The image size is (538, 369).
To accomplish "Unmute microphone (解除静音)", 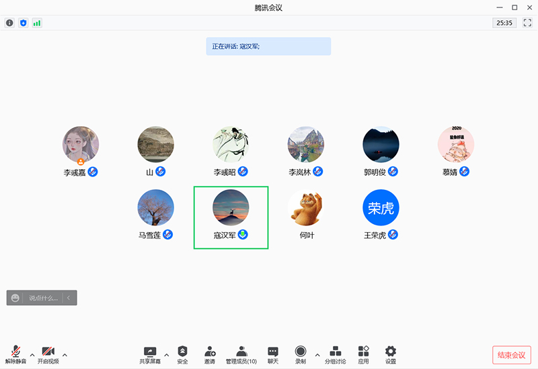I will (x=15, y=354).
